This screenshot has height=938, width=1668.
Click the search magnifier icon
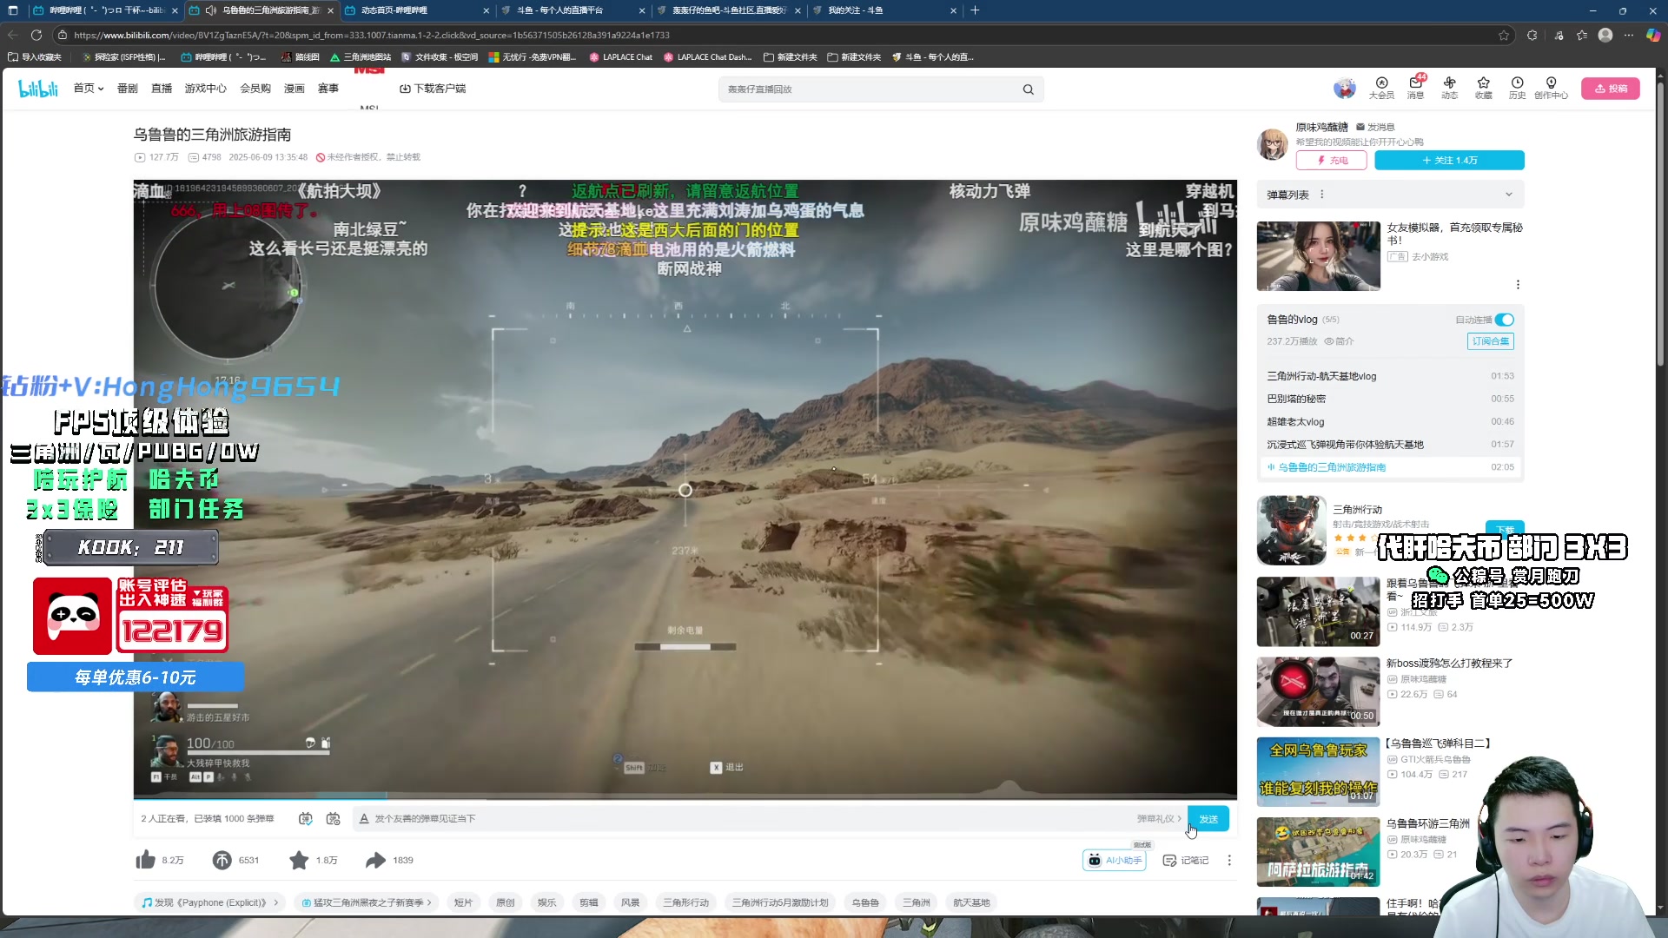coord(1028,89)
